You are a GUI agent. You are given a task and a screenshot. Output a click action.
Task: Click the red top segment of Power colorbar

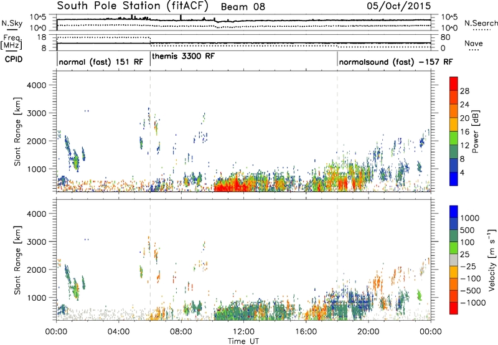click(454, 83)
